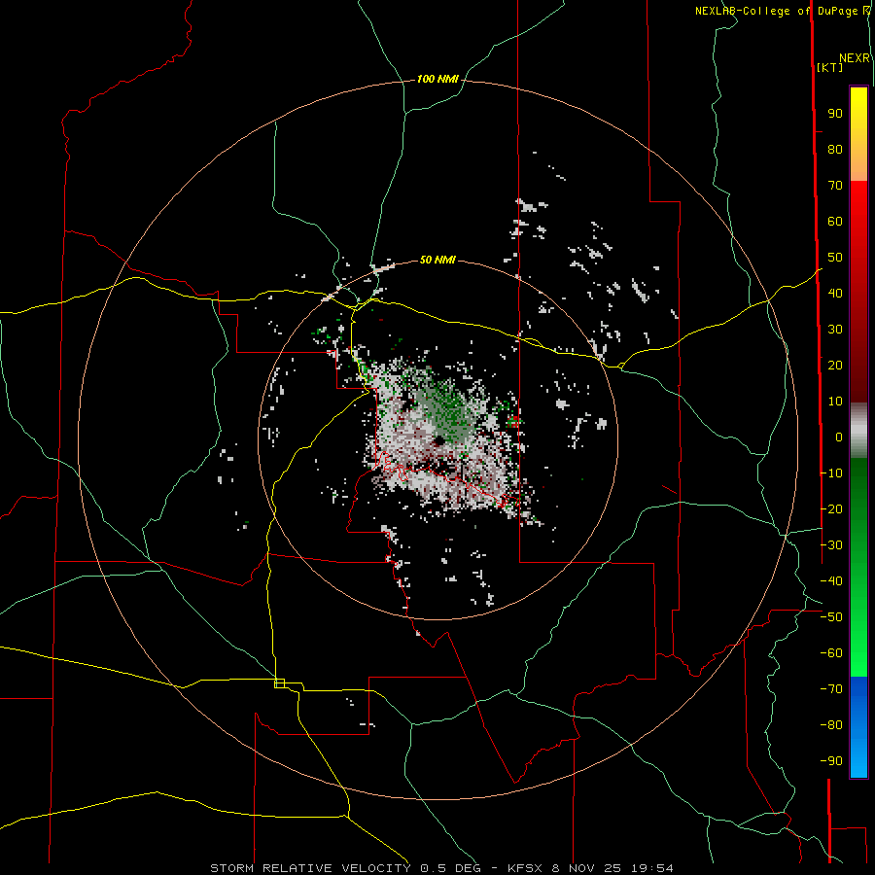The width and height of the screenshot is (875, 875).
Task: Click the positive 10 scale value
Action: point(835,402)
